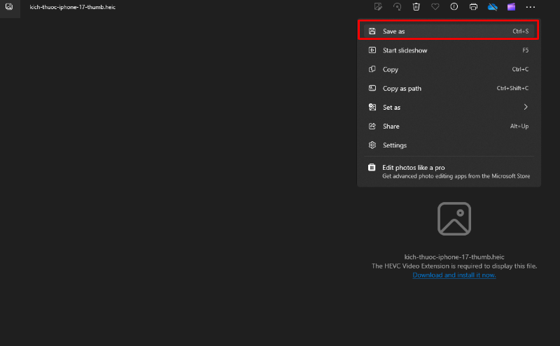Select Copy as path option
The width and height of the screenshot is (560, 346).
click(448, 88)
